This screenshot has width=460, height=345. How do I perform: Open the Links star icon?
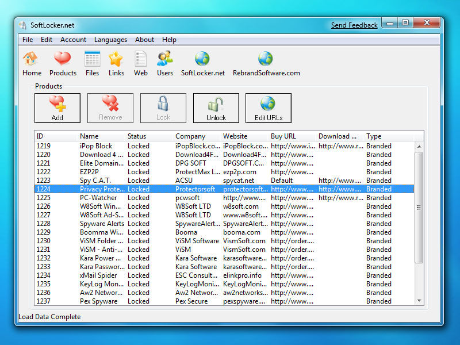[116, 64]
